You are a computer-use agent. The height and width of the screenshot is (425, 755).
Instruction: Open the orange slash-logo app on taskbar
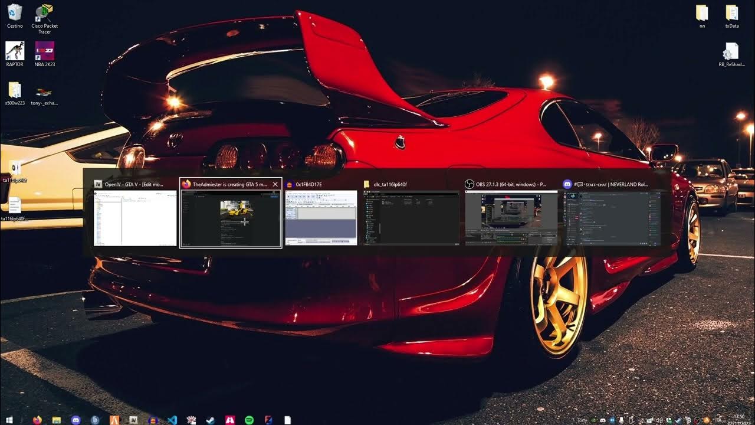[114, 420]
